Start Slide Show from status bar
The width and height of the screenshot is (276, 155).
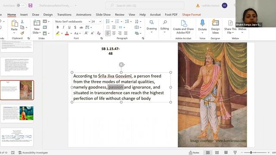235,152
